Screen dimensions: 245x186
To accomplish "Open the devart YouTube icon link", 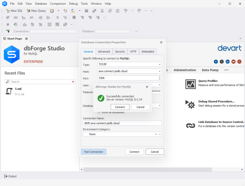I will (234, 61).
